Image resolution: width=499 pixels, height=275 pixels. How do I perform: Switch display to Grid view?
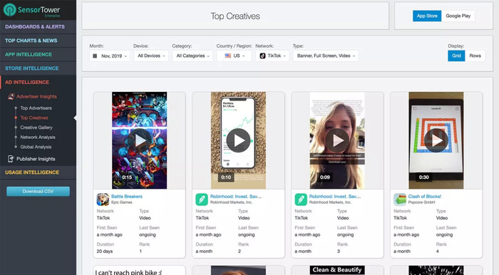point(456,56)
